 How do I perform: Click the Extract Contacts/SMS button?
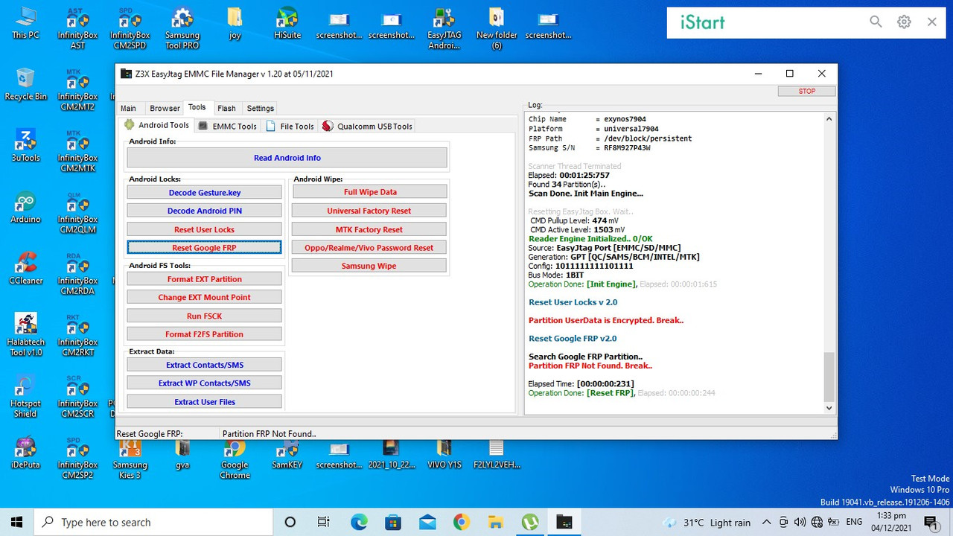click(x=205, y=365)
